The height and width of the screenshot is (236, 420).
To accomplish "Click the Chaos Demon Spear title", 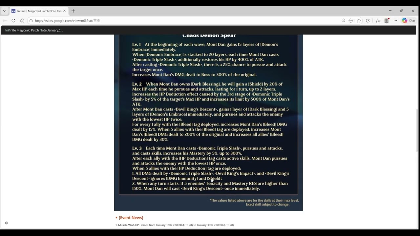I will 209,35.
